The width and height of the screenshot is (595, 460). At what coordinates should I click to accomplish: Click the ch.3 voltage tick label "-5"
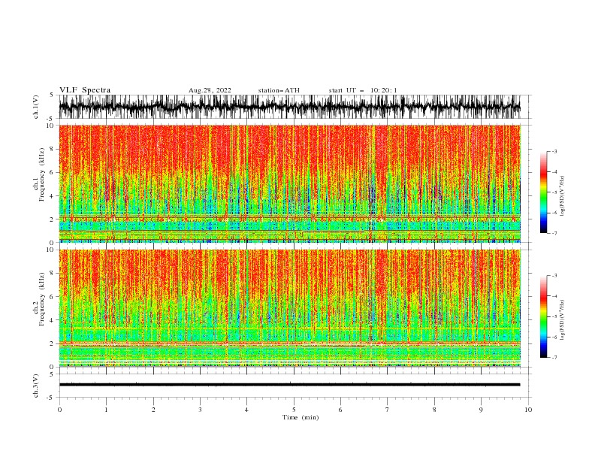click(x=50, y=398)
